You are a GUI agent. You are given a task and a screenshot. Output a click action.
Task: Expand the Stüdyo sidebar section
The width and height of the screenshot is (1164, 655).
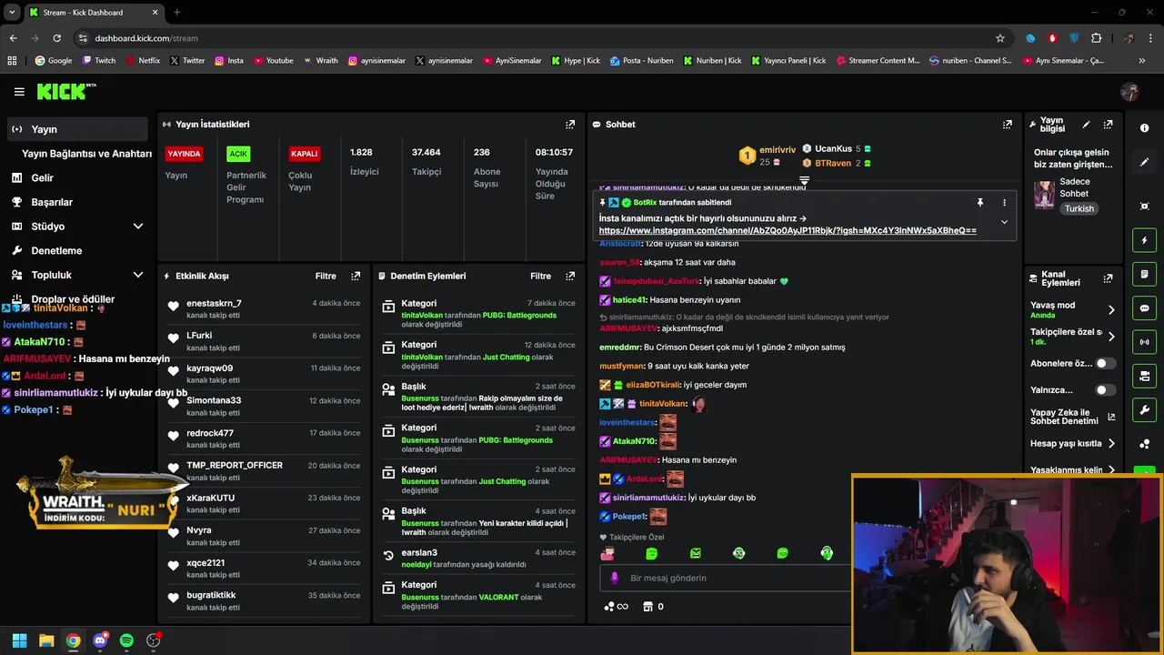pos(138,227)
